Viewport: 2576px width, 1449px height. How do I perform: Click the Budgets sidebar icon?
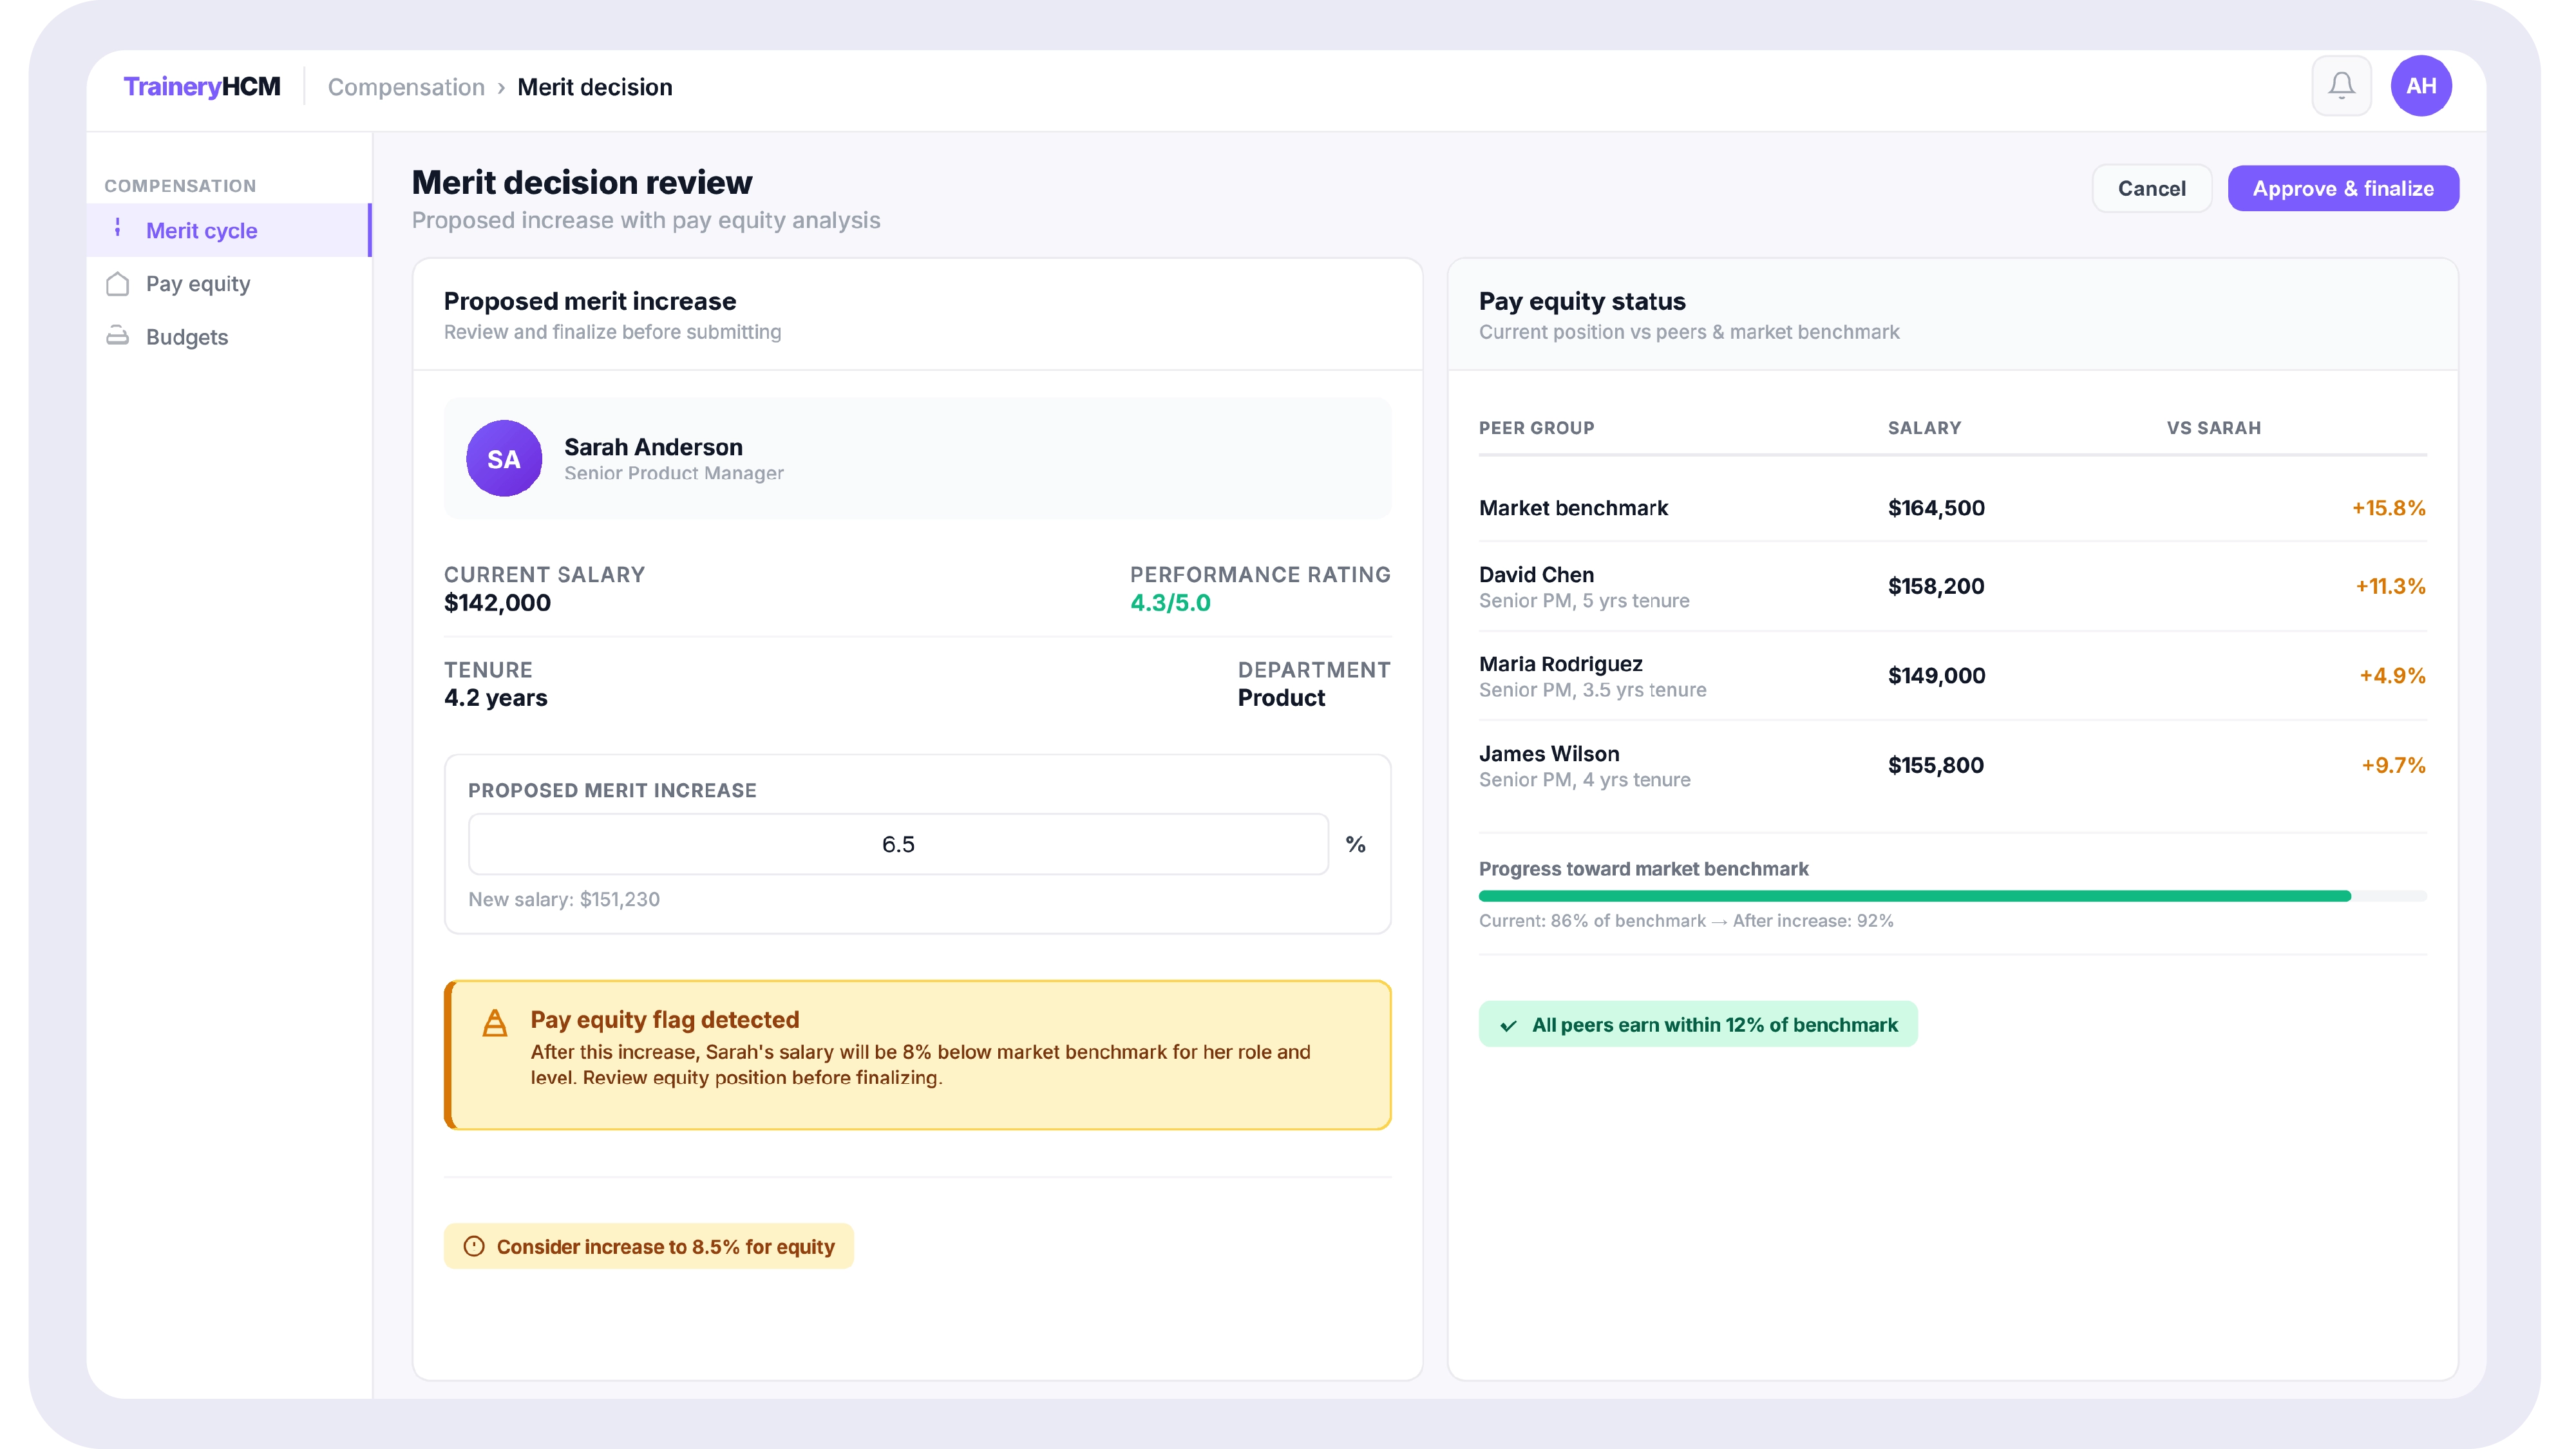click(x=118, y=336)
